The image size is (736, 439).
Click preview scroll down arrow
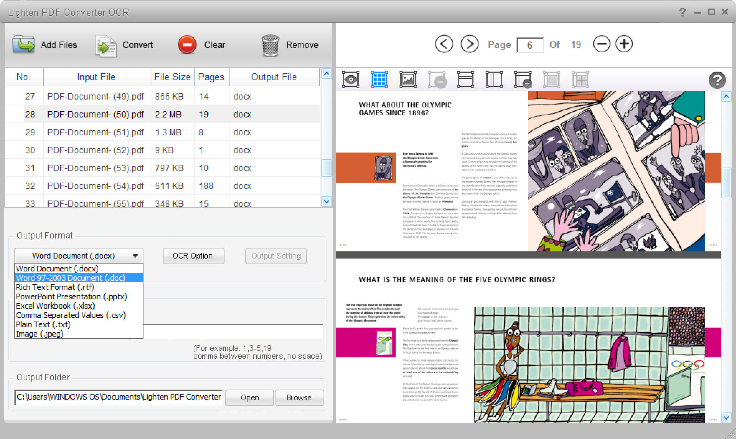(726, 418)
